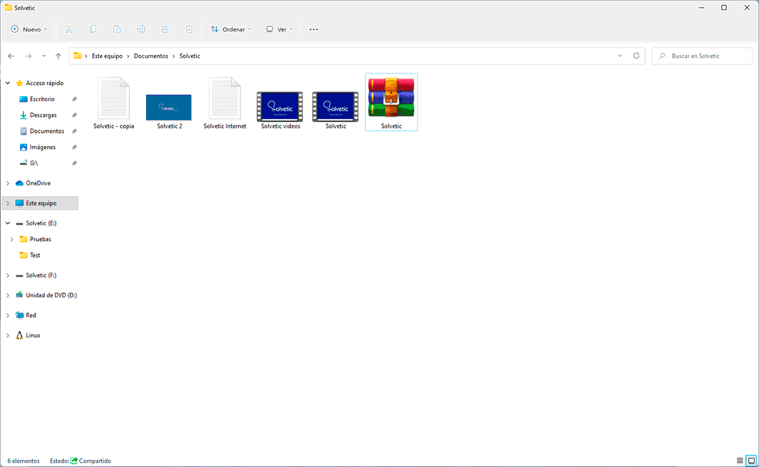
Task: Click the Cut scissors icon in toolbar
Action: click(69, 29)
